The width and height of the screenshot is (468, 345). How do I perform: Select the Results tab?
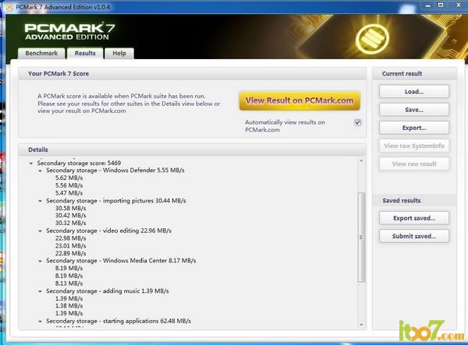pos(84,54)
